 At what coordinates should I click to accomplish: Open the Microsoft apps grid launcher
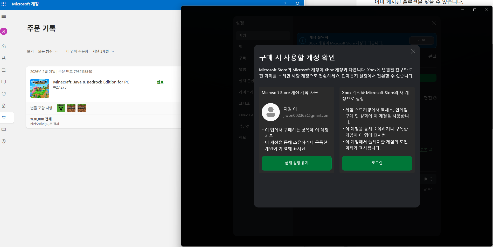click(x=4, y=4)
